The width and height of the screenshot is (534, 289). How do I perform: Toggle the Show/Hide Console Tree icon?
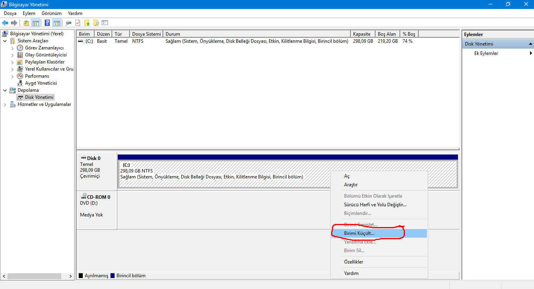click(36, 23)
